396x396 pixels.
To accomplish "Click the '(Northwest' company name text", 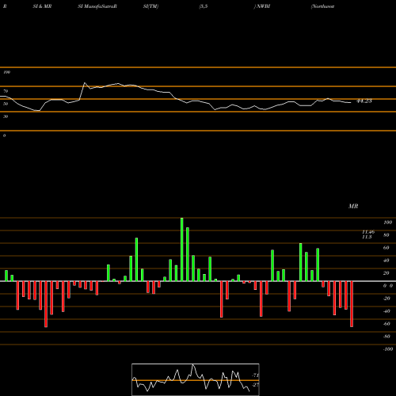I will (322, 6).
